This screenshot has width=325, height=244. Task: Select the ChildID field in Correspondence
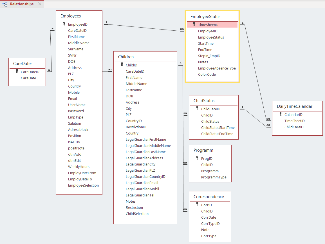(x=207, y=211)
